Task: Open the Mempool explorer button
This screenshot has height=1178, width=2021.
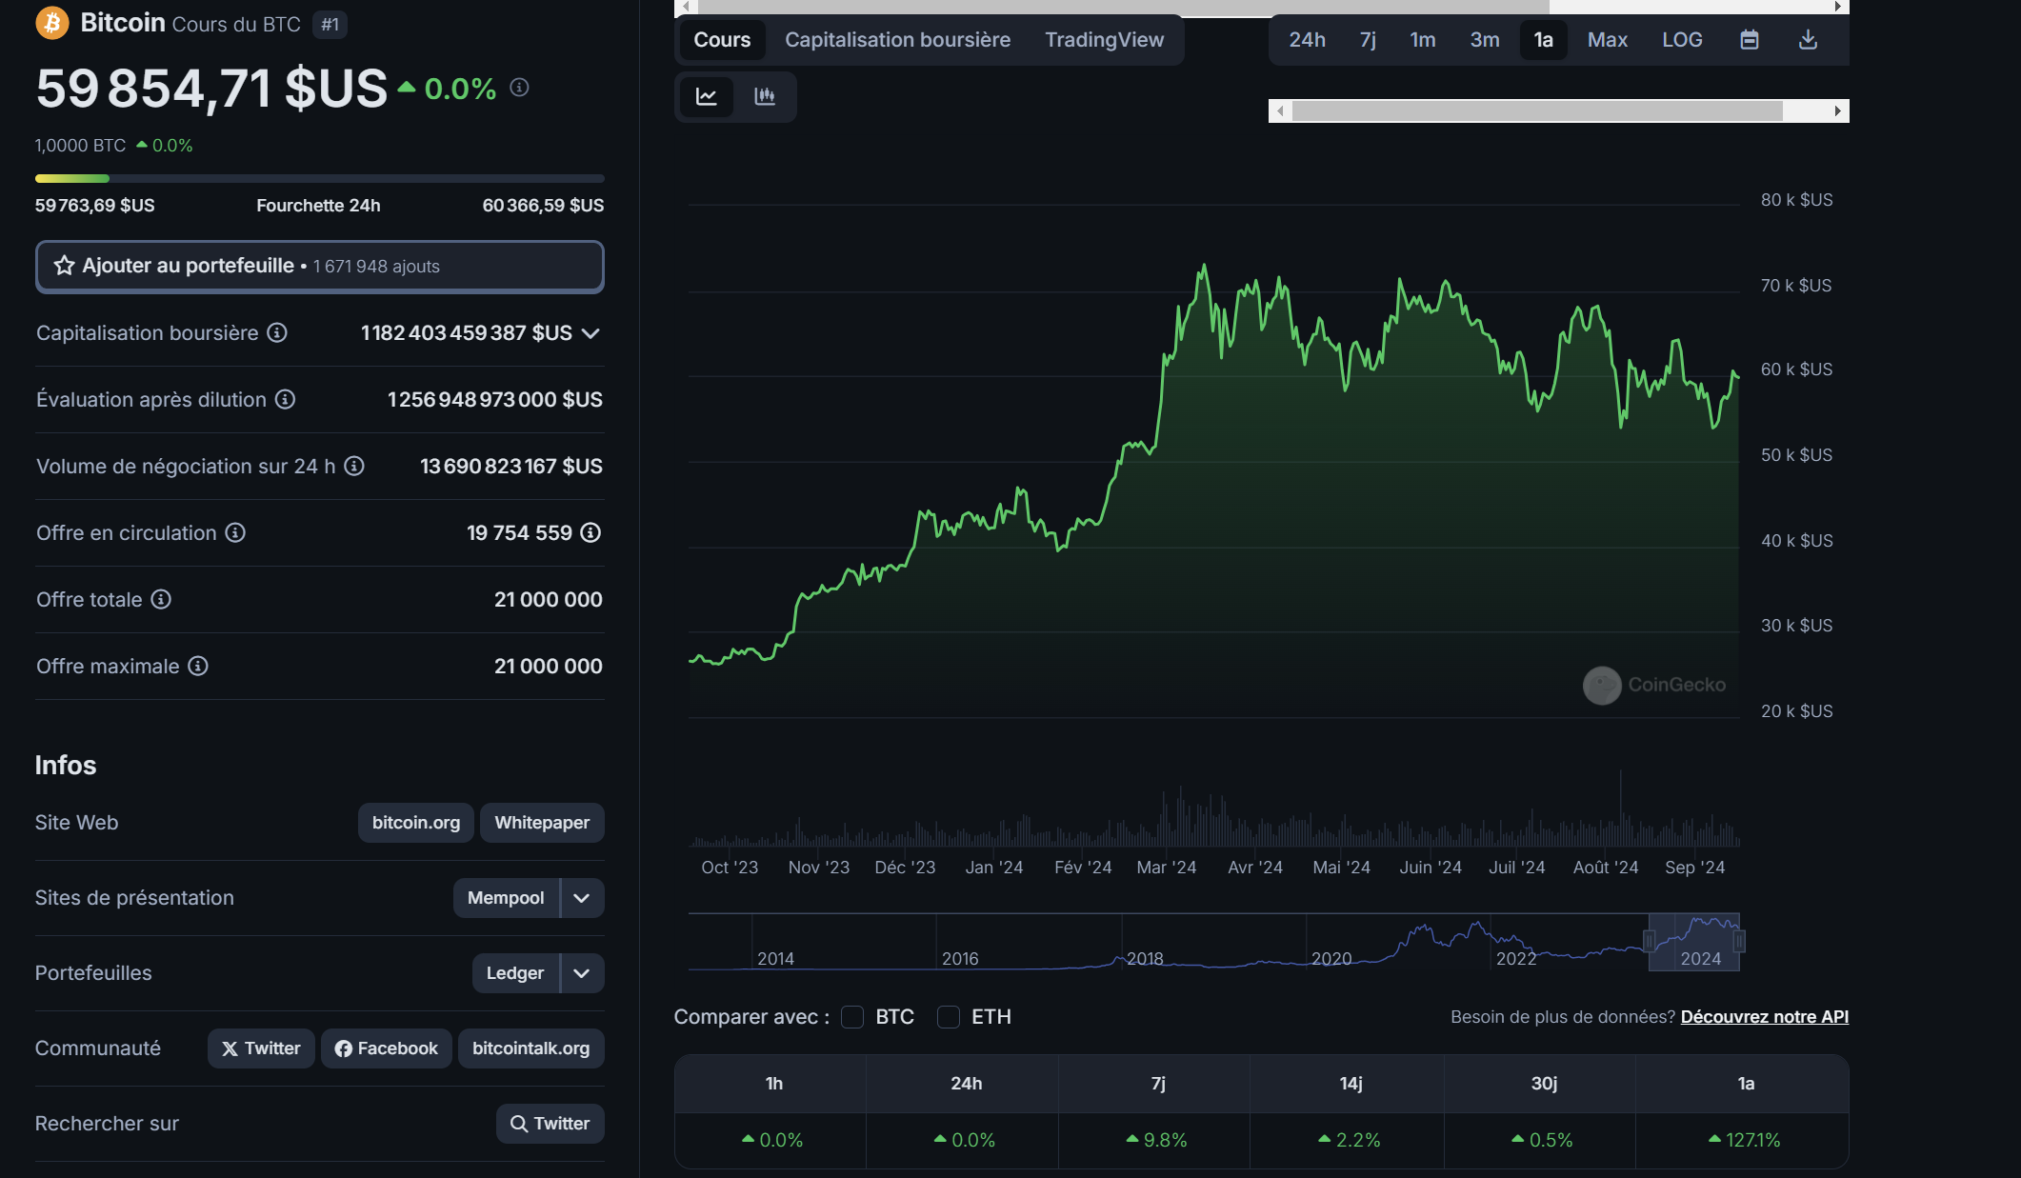Action: point(506,898)
